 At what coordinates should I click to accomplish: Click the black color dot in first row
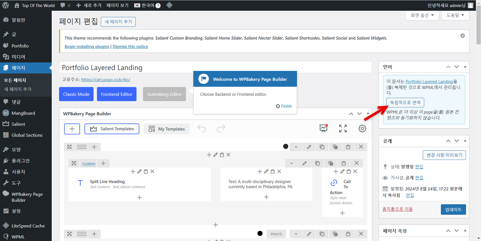tap(286, 146)
